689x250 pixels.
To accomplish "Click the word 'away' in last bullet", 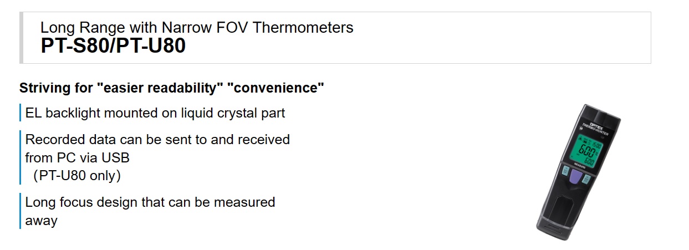I will click(41, 220).
